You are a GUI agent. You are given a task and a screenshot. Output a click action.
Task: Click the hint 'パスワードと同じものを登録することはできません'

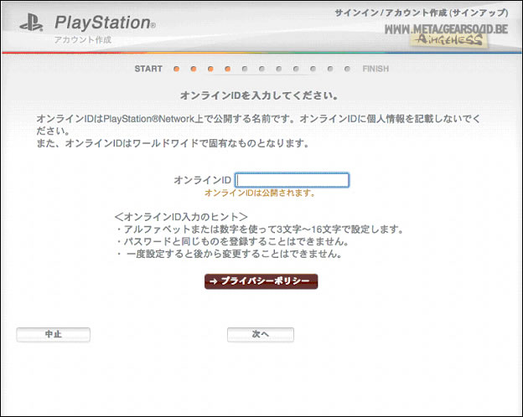coord(232,242)
